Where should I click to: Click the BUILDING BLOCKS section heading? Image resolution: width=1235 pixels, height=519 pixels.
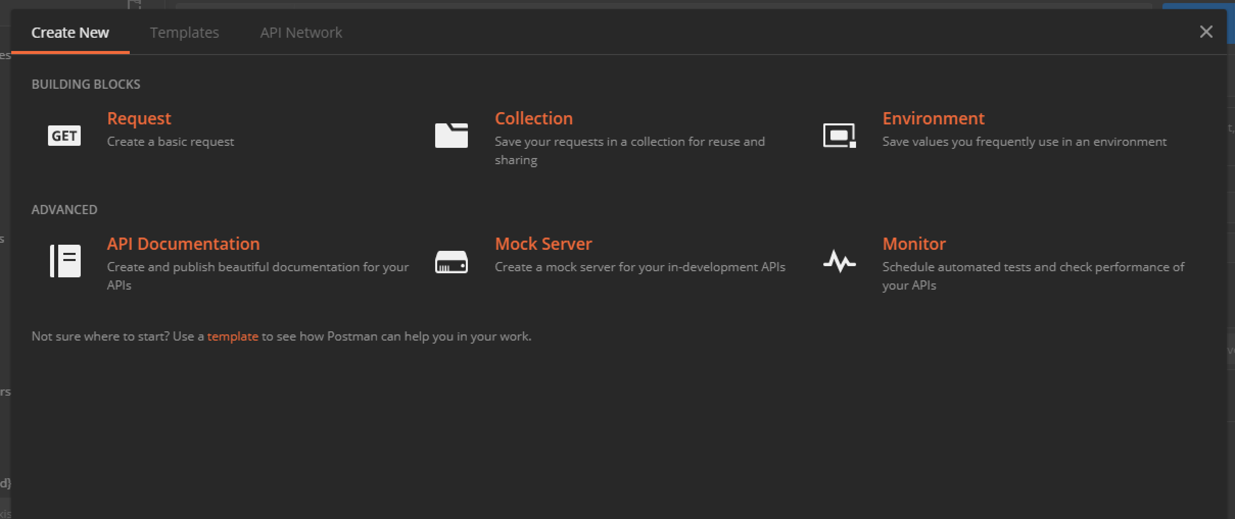point(86,84)
